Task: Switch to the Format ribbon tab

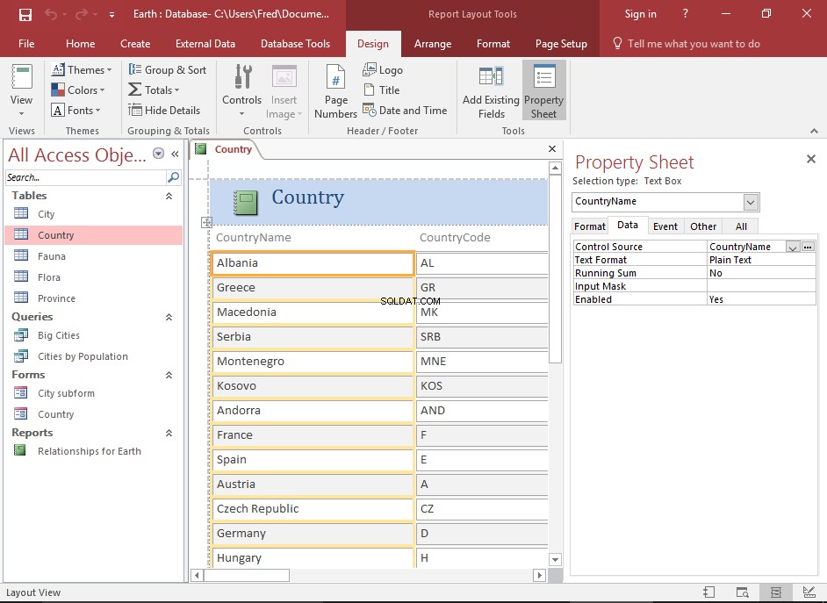Action: 493,44
